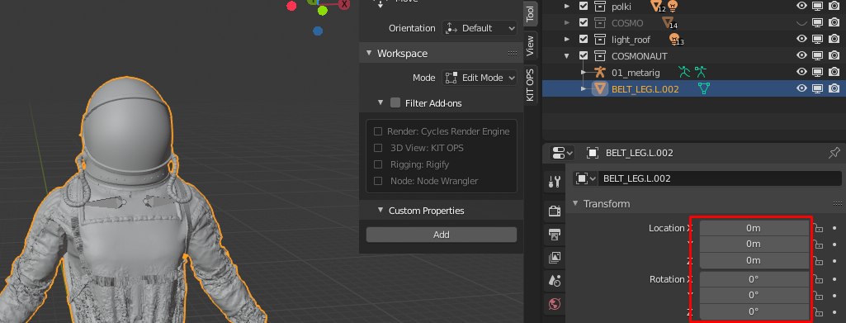The image size is (846, 323).
Task: Hide polki collection with its eye icon
Action: [x=801, y=7]
